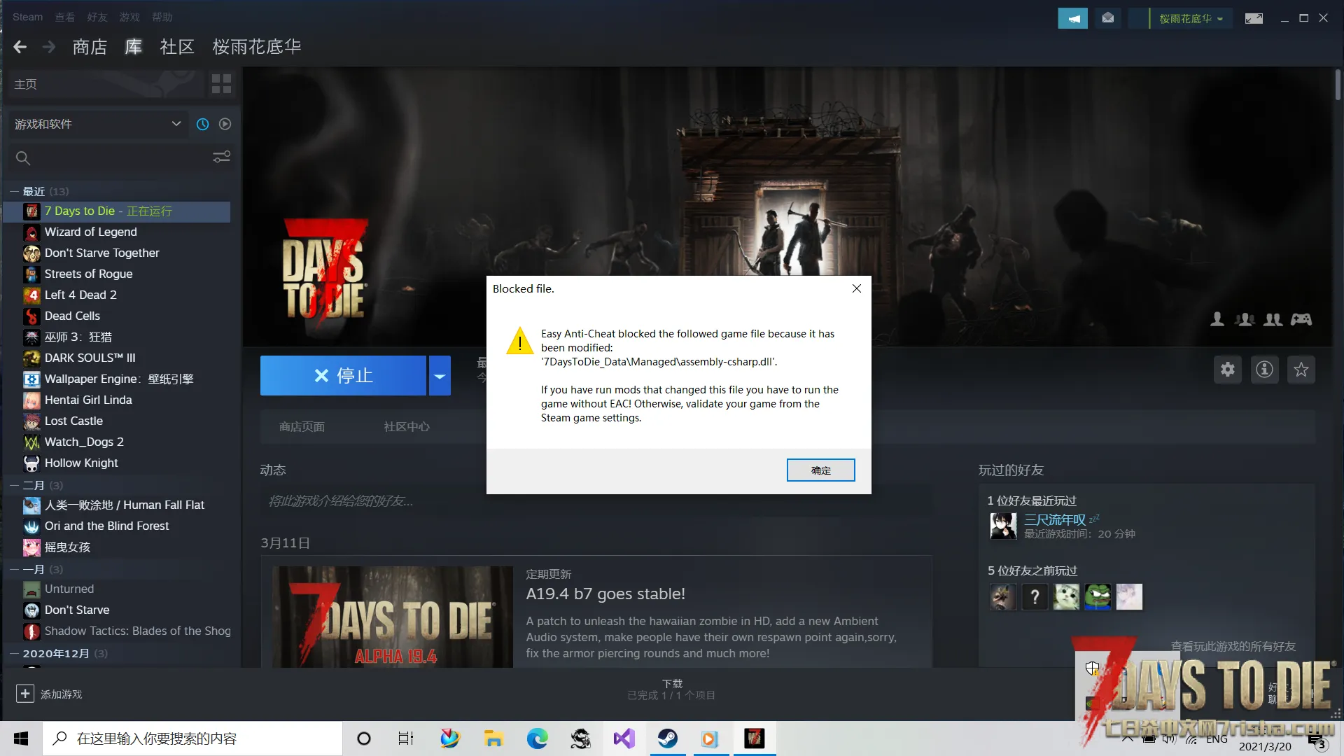This screenshot has width=1344, height=756.
Task: Open the dropdown arrow beside 停止
Action: pyautogui.click(x=440, y=376)
